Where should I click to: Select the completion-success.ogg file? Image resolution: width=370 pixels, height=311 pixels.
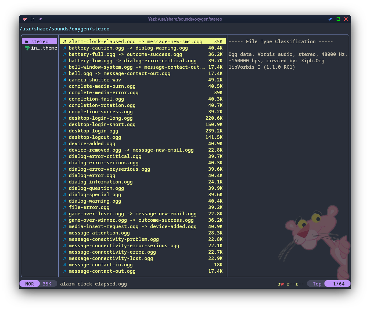click(100, 112)
